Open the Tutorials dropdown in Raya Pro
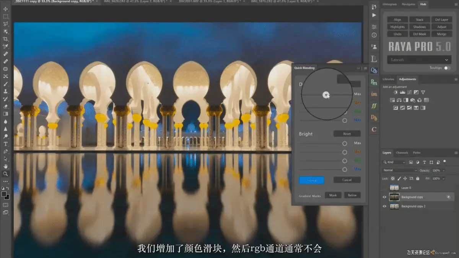 (x=419, y=60)
